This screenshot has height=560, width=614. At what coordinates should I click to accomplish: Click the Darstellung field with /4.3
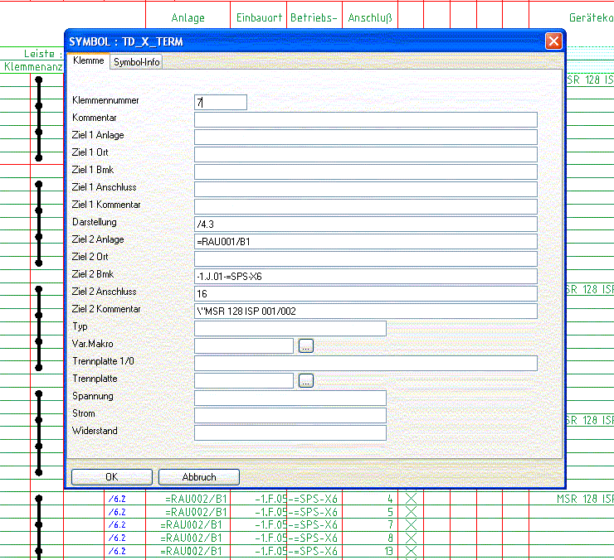366,224
